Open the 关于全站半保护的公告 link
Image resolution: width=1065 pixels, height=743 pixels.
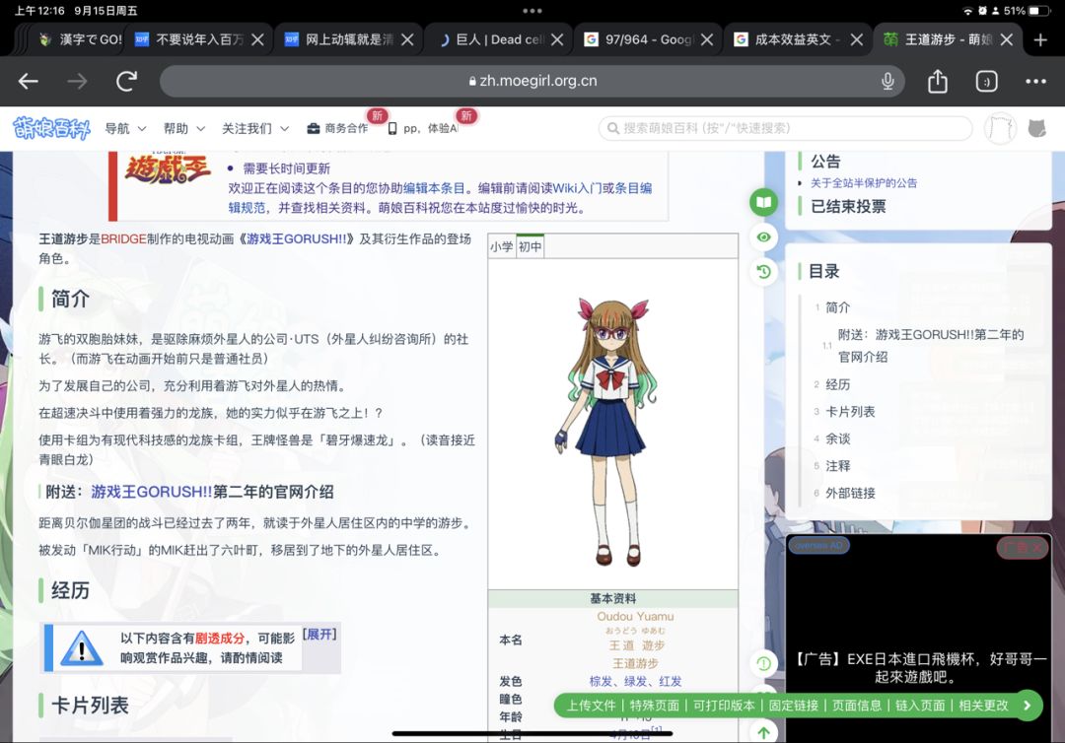click(863, 182)
